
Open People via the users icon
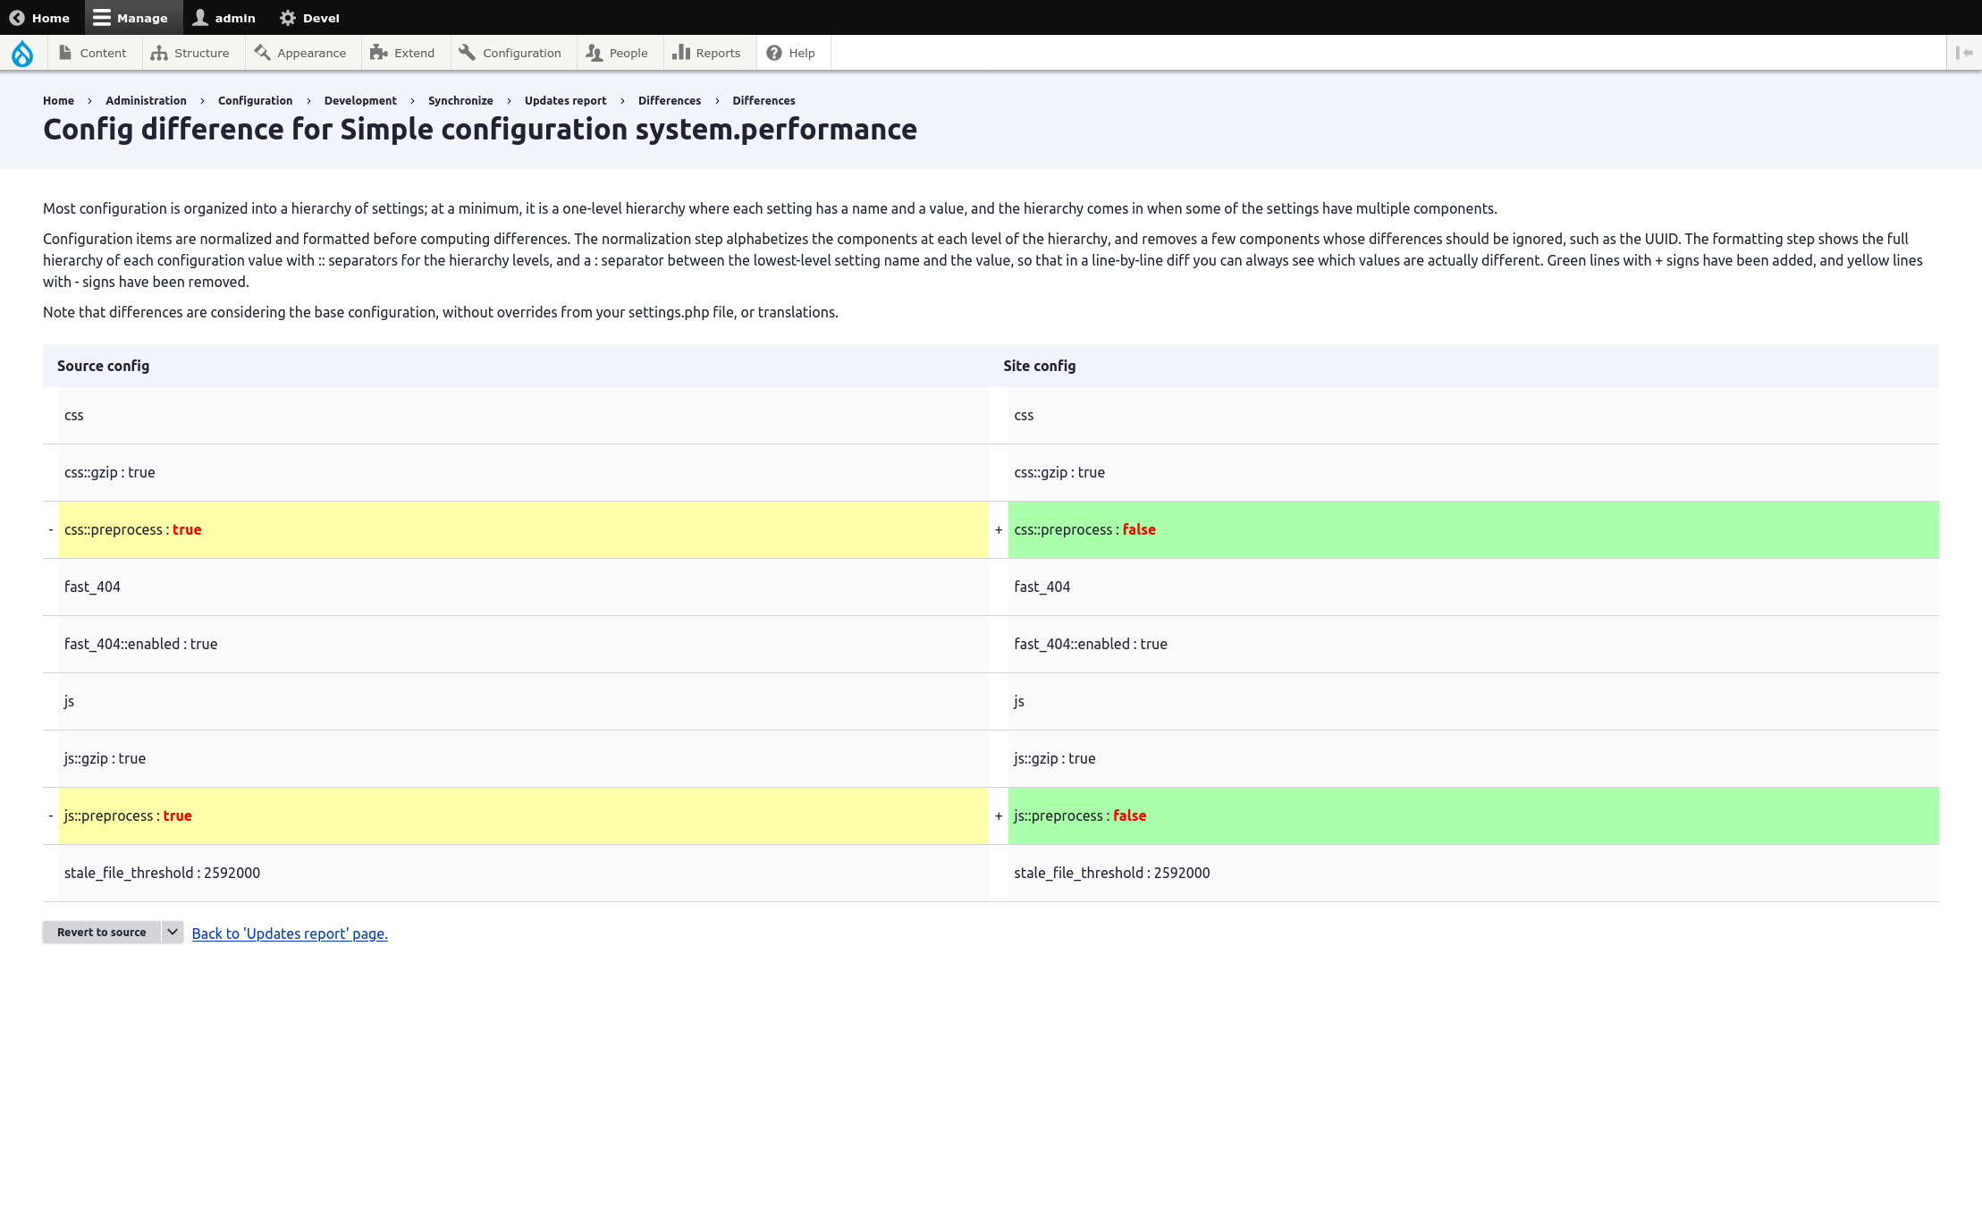click(x=595, y=53)
